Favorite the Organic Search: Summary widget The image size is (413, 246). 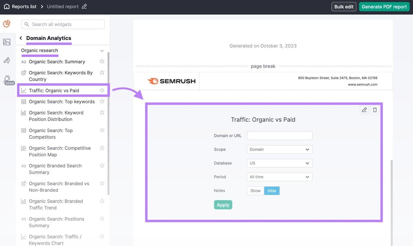click(x=102, y=62)
